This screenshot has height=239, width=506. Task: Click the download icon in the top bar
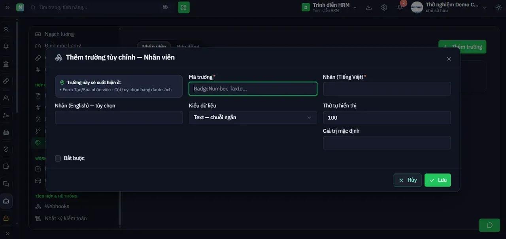[x=369, y=8]
